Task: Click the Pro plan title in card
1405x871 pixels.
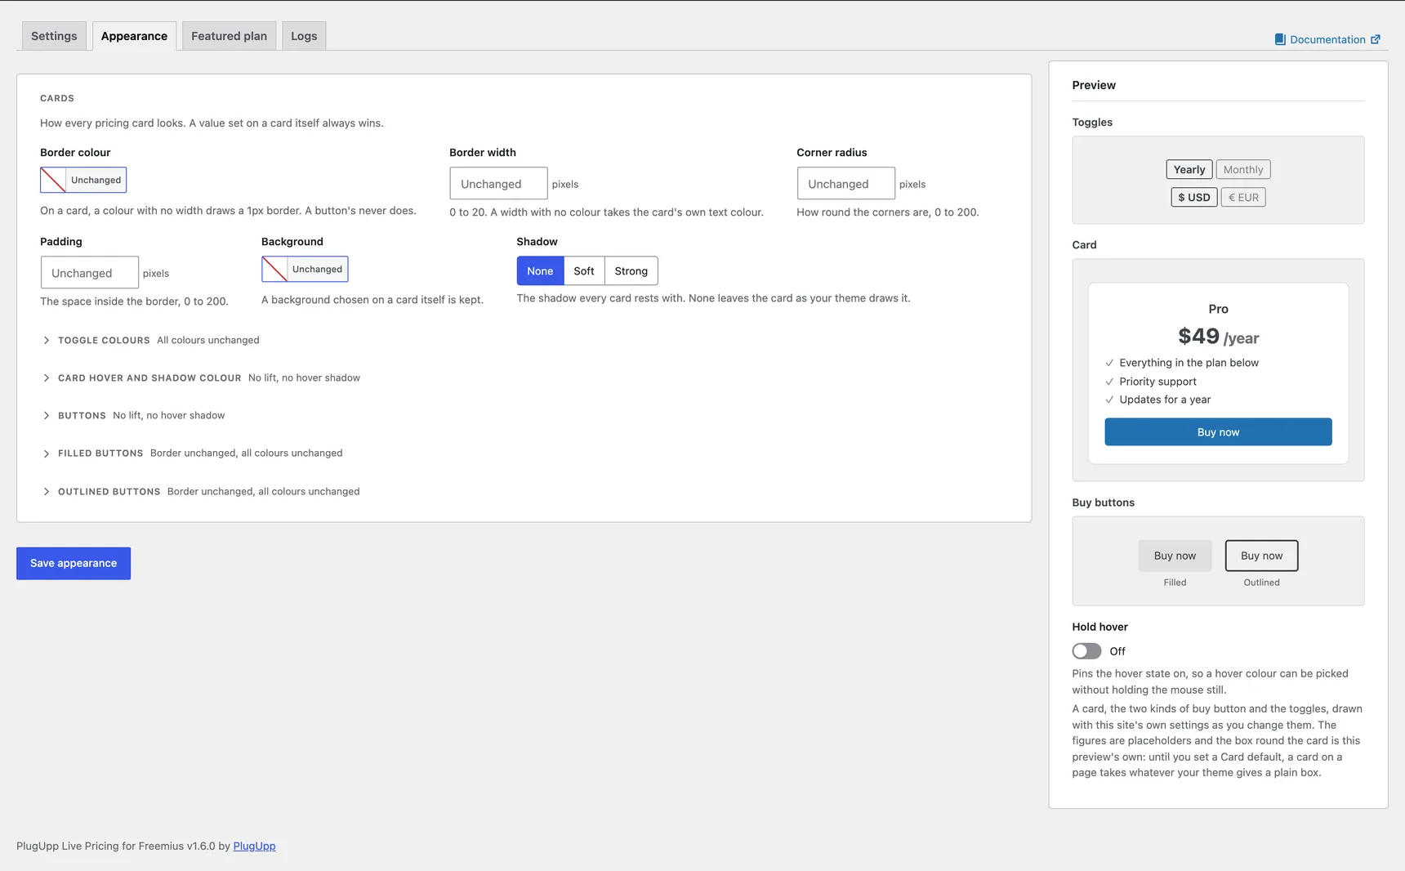Action: pyautogui.click(x=1218, y=309)
